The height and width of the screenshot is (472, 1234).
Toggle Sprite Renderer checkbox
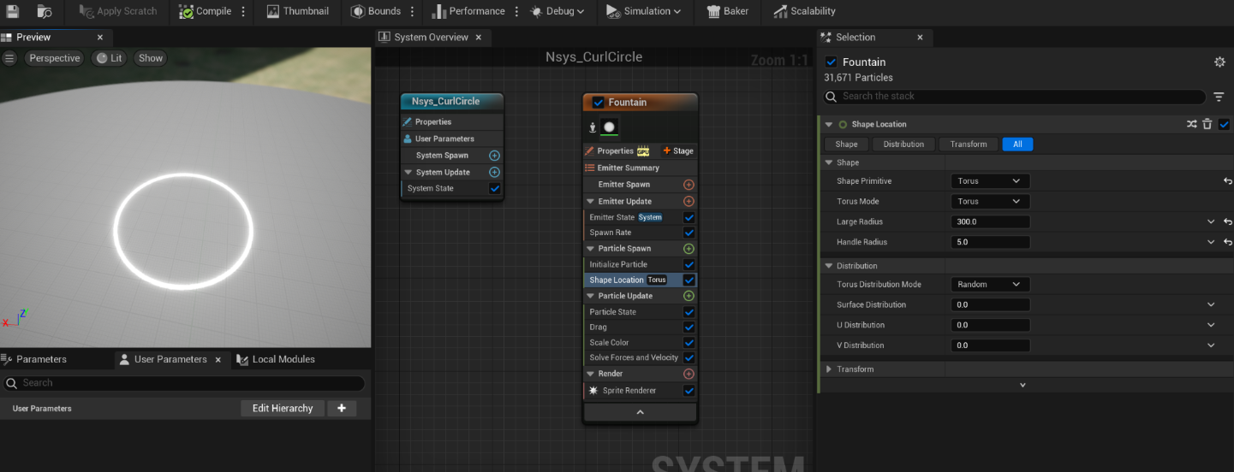click(x=689, y=391)
